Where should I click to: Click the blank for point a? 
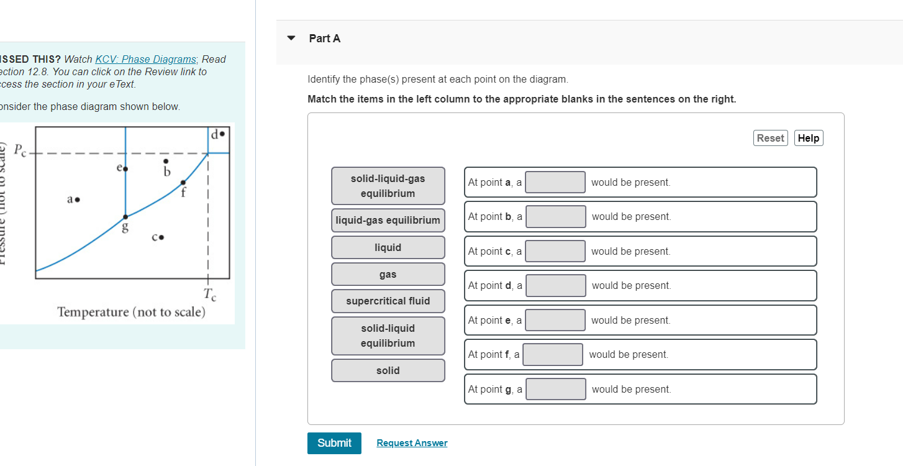[x=556, y=182]
